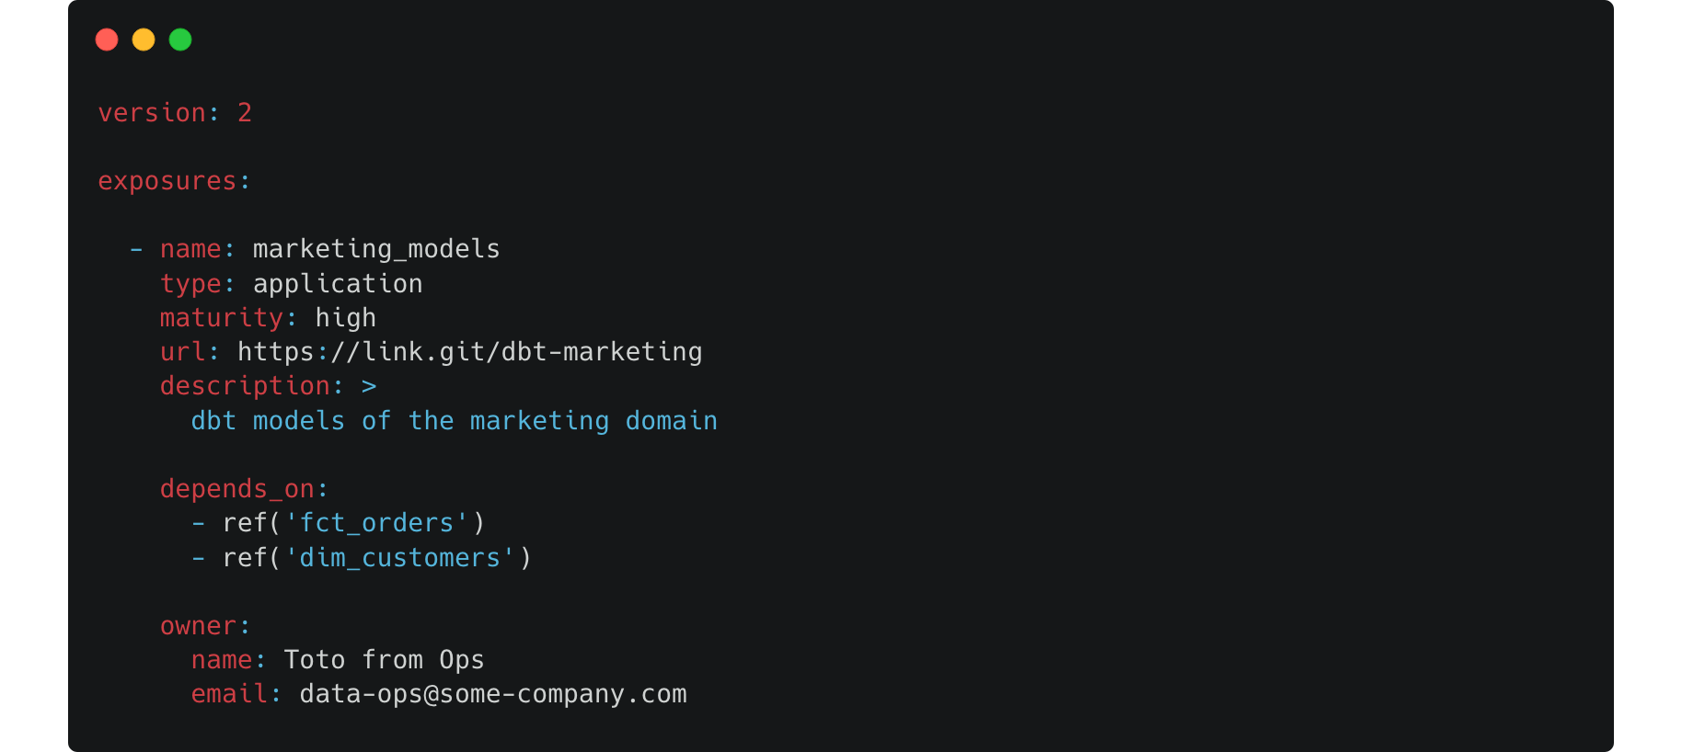Click the 'exposures' key

167,181
